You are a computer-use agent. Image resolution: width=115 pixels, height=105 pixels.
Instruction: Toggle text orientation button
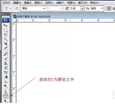[x=17, y=8]
